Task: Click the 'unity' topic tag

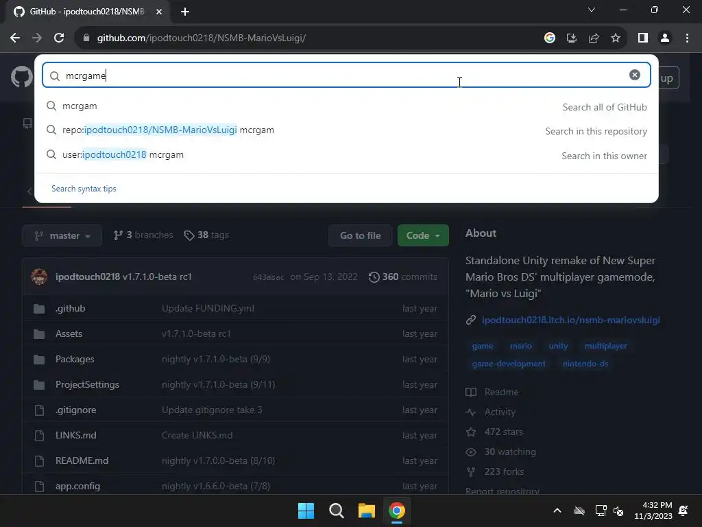Action: pos(558,346)
